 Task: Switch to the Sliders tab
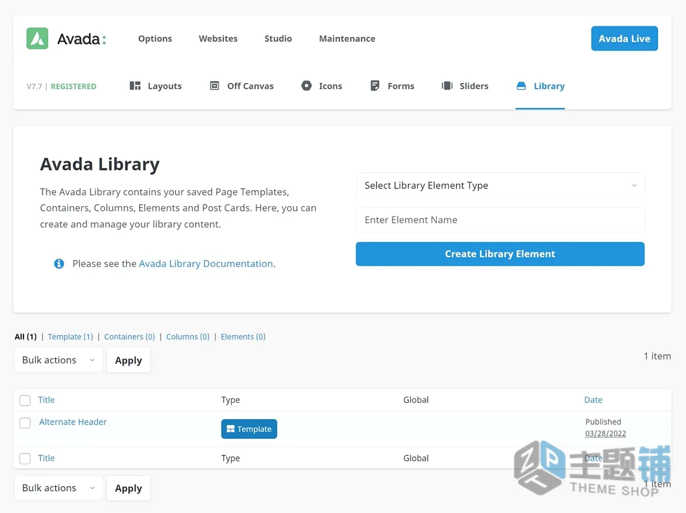[x=465, y=86]
